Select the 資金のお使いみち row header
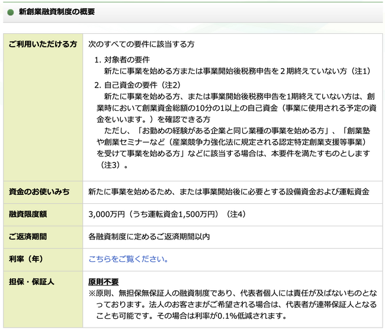The image size is (385, 330). pos(39,191)
